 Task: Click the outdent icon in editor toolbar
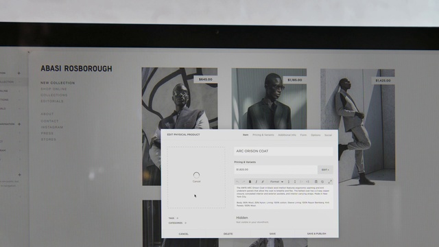[x=301, y=182]
